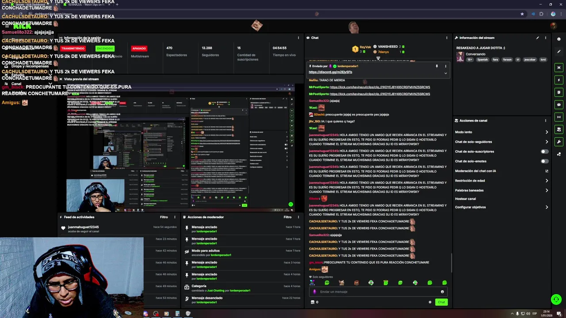Open Feed de actividades three-dot menu
The image size is (566, 318).
point(175,217)
